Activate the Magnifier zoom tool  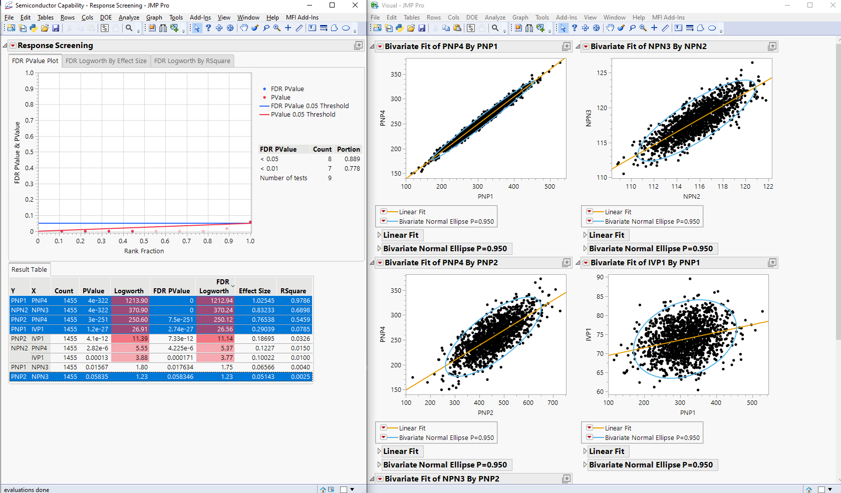(277, 28)
